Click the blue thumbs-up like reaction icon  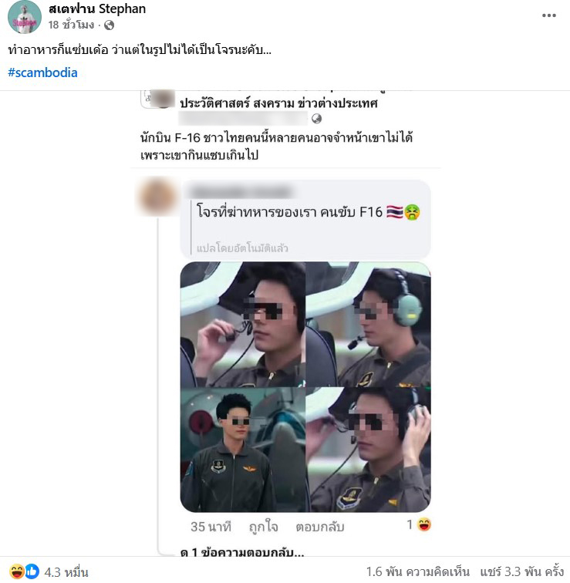[32, 571]
